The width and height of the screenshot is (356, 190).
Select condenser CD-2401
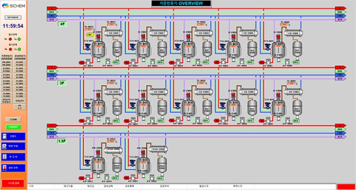[x=113, y=33]
